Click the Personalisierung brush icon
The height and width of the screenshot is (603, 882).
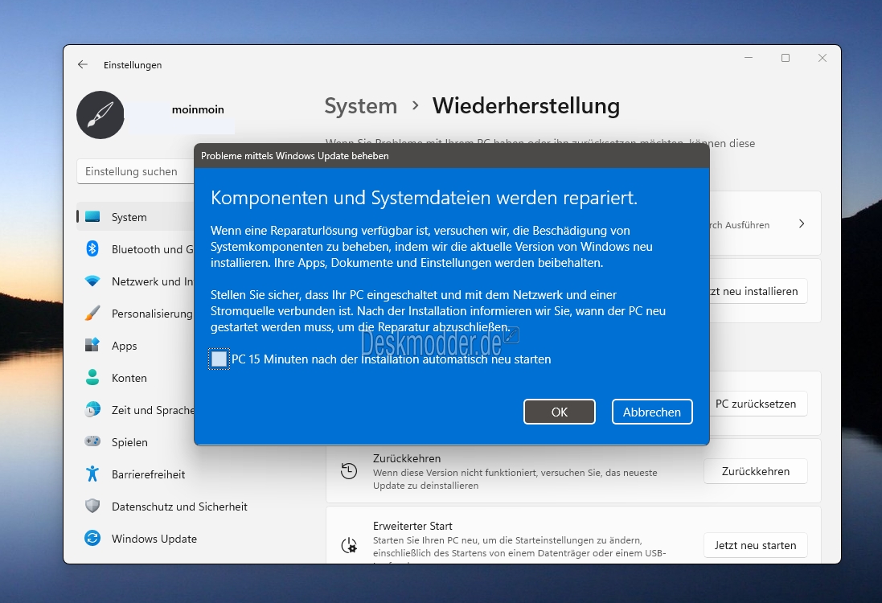click(92, 313)
